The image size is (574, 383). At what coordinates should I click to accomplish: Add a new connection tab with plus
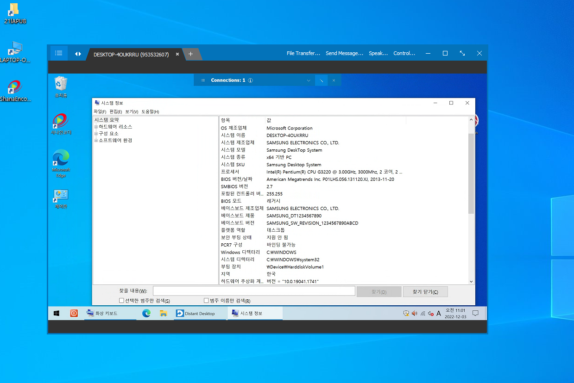point(190,54)
